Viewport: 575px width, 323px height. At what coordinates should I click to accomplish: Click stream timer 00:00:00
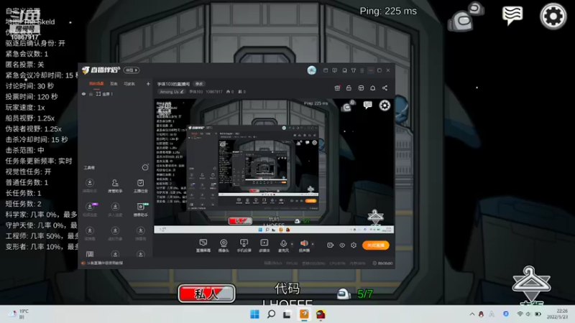[x=382, y=263]
